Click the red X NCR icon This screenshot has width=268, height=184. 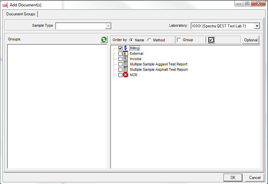[126, 75]
